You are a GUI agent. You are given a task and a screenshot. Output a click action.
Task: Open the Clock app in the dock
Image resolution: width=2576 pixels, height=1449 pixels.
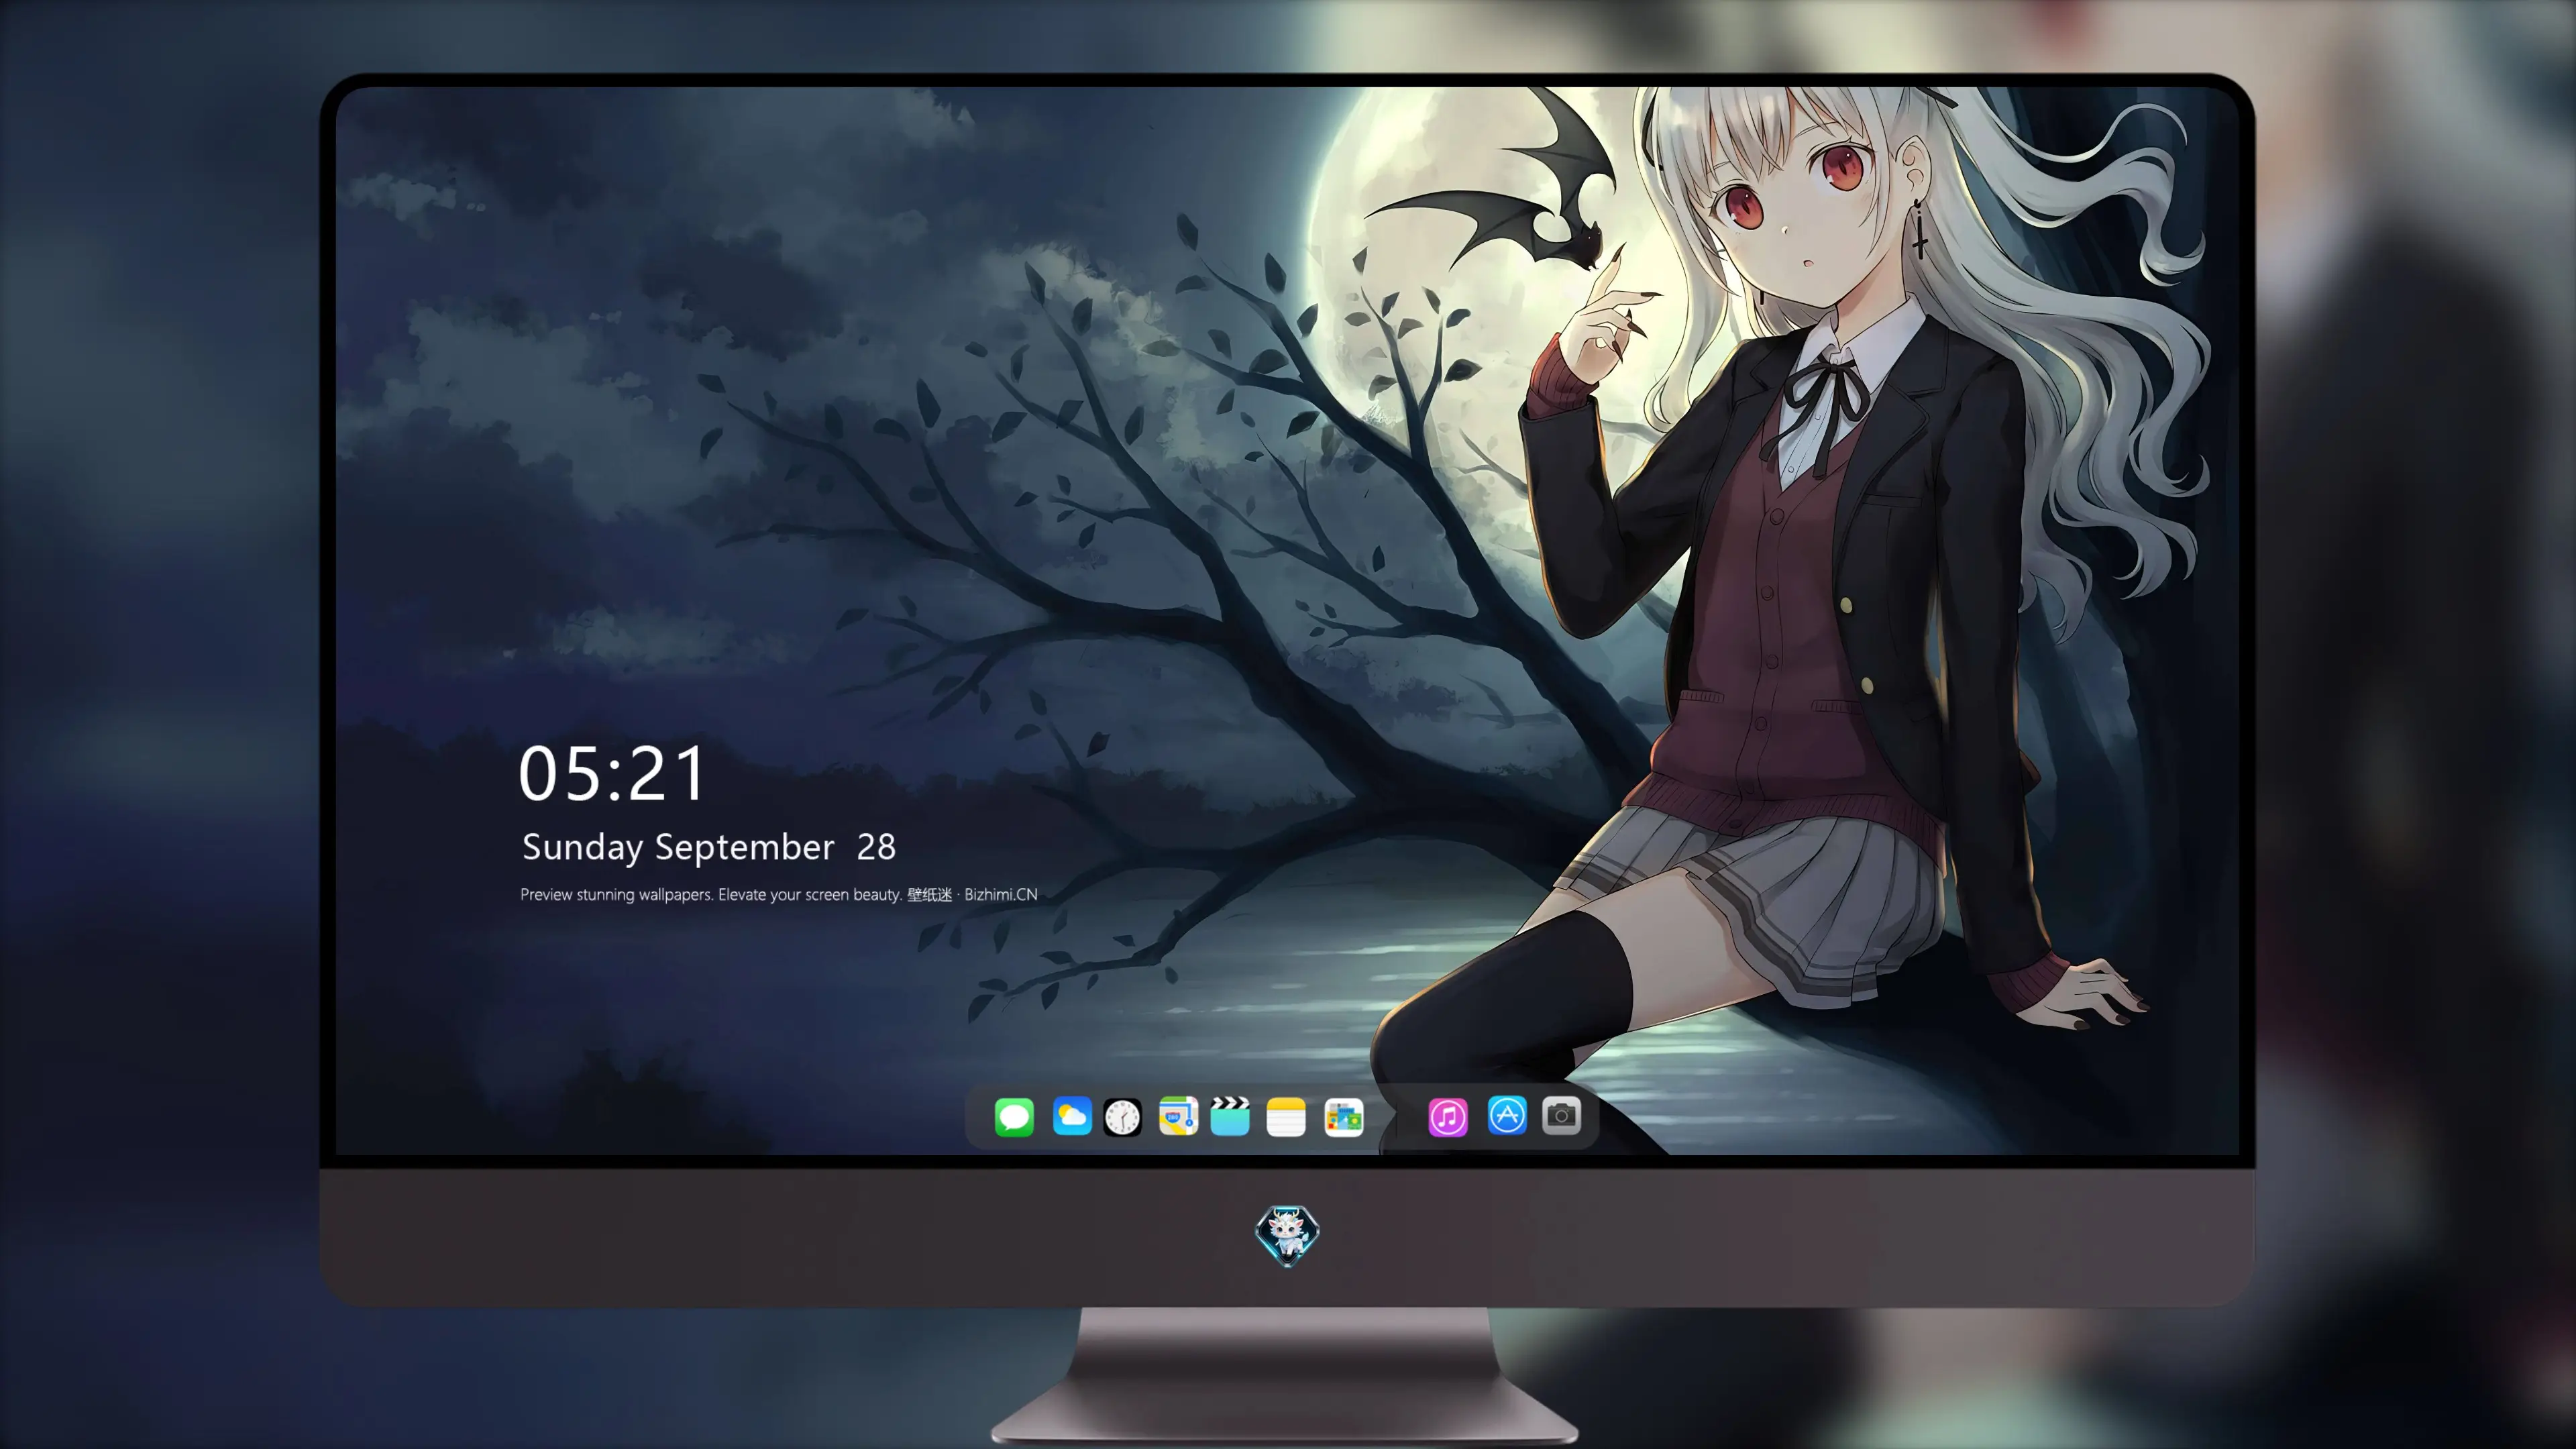[x=1122, y=1117]
